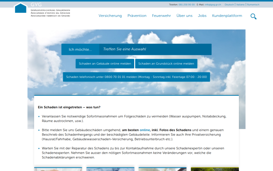Open the second thumbnail card with blueprint image
Viewport: 273px width, 171px height.
click(111, 169)
